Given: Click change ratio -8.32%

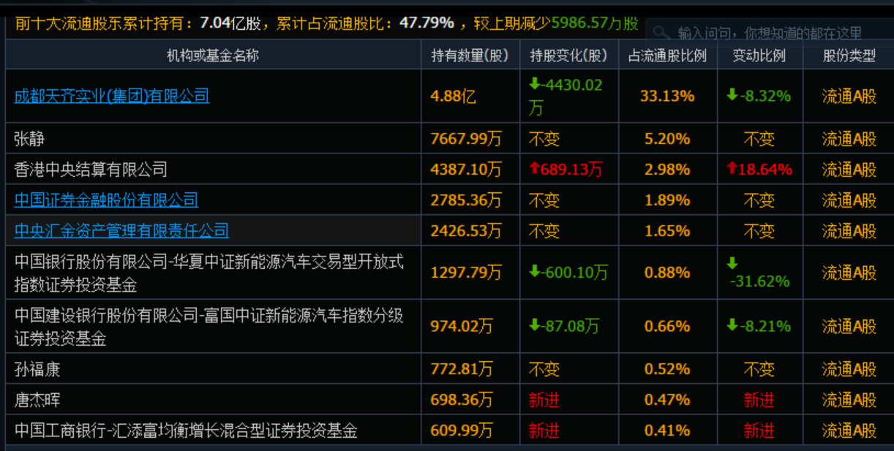Looking at the screenshot, I should 759,96.
